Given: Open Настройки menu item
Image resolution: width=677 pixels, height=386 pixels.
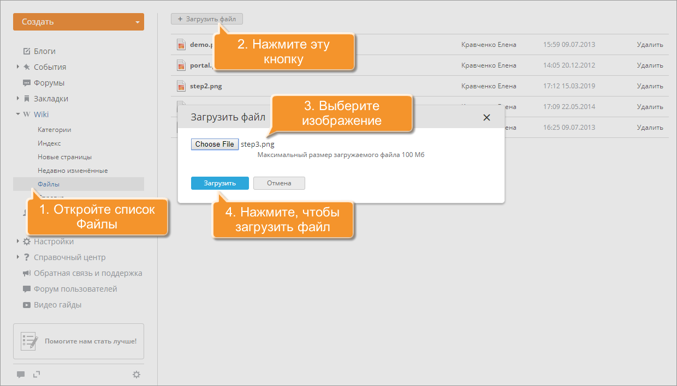Looking at the screenshot, I should [x=54, y=242].
